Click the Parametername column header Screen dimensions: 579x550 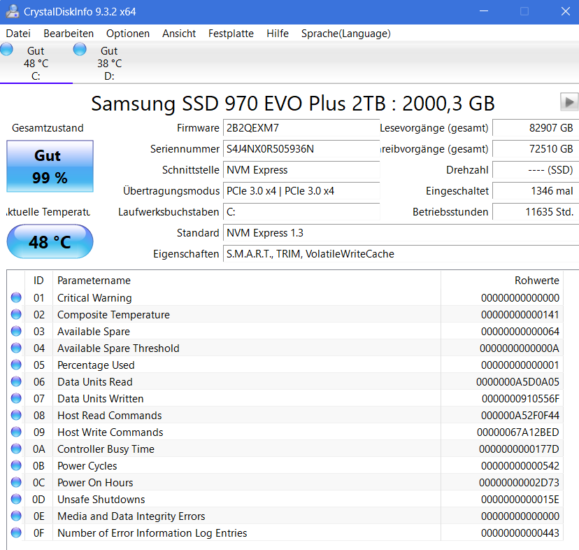[x=247, y=281]
